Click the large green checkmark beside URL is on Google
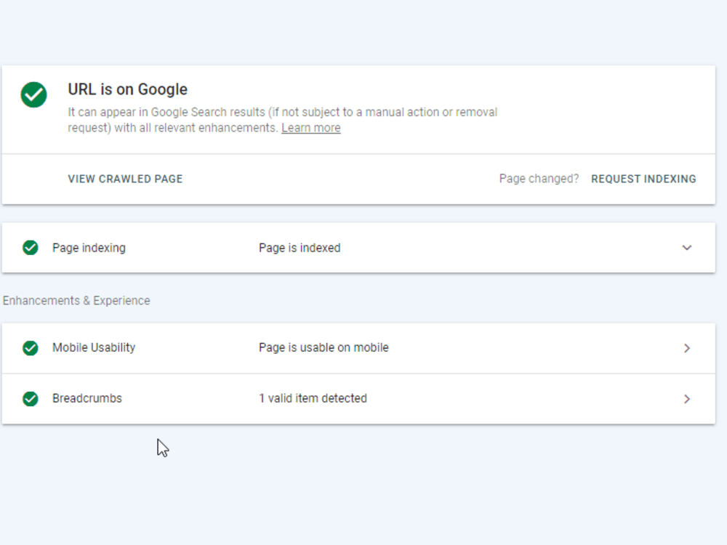The width and height of the screenshot is (727, 545). click(x=34, y=94)
